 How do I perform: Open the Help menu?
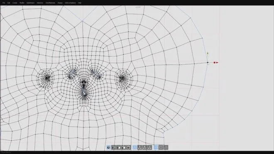click(80, 3)
